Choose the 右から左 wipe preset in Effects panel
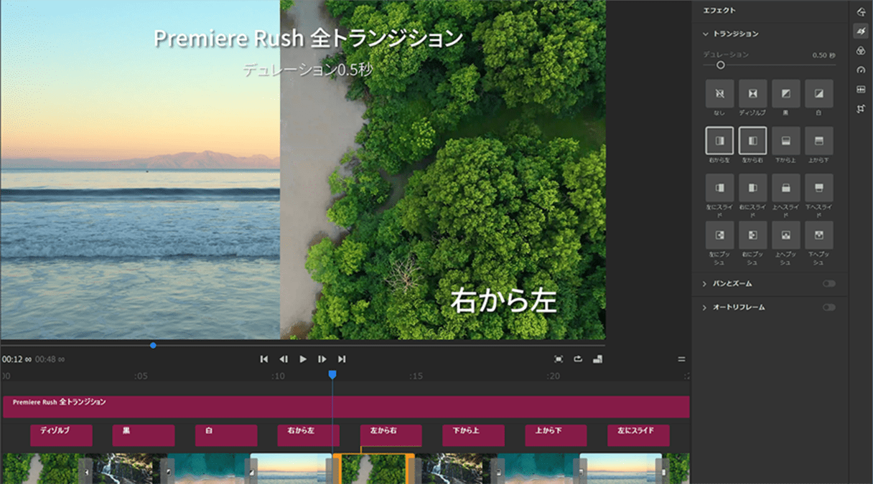The width and height of the screenshot is (873, 484). [x=719, y=141]
